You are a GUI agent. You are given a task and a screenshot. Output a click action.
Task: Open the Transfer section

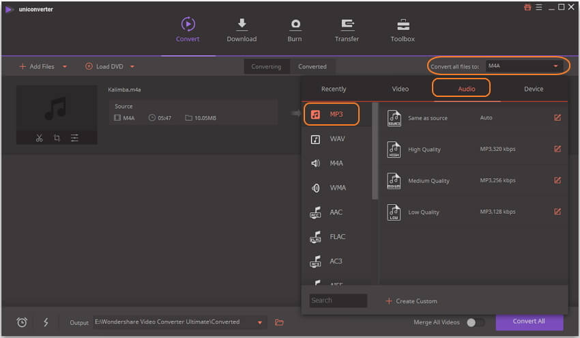347,30
